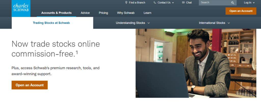
Task: Open the Advice menu
Action: tap(85, 13)
